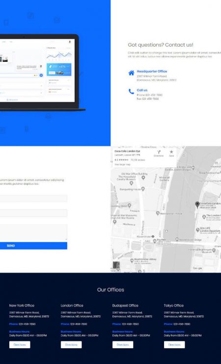Image resolution: width=221 pixels, height=364 pixels.
Task: Click the Call us heading
Action: 142,90
